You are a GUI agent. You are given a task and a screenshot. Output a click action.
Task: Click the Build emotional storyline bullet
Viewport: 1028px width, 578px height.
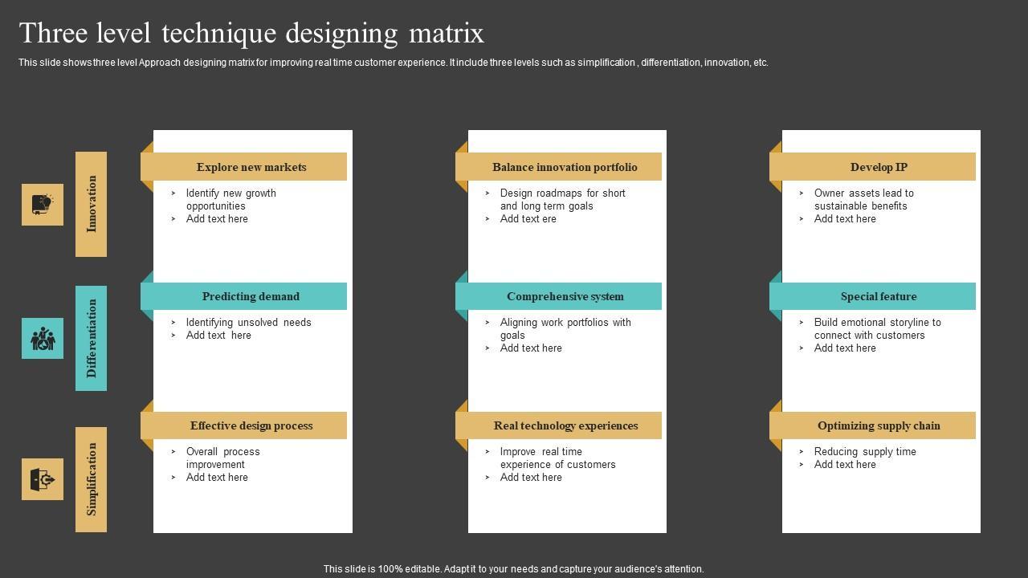click(x=878, y=328)
